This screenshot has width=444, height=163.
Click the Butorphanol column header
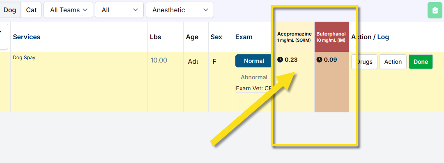[x=331, y=37]
